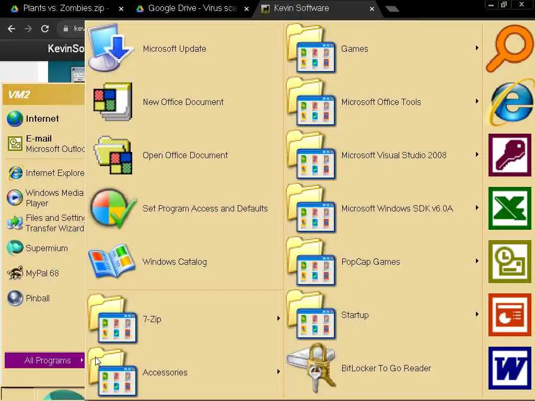
Task: Click the KevinSoft page header text
Action: 66,49
